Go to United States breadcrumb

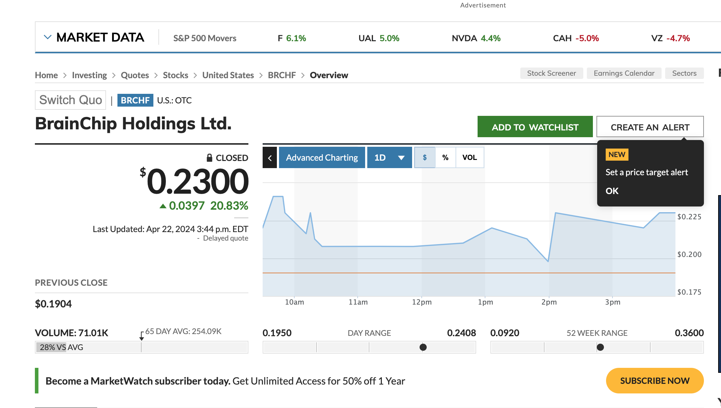pos(228,75)
